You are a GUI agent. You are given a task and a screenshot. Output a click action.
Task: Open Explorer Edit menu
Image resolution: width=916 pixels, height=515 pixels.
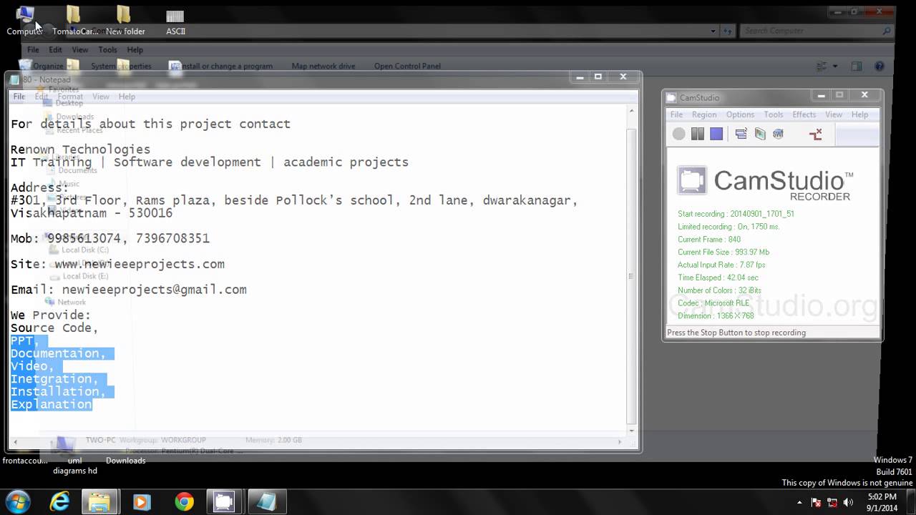(x=55, y=50)
